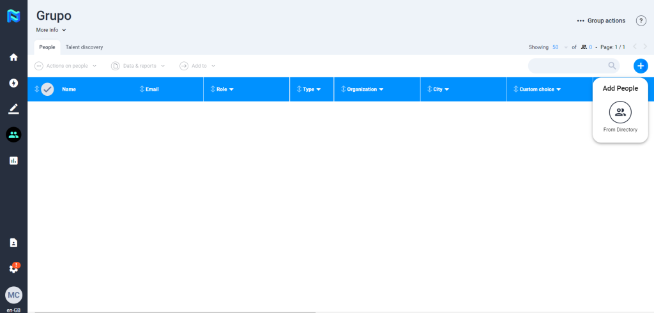Toggle the select-all checkmark in table header
The image size is (654, 313).
tap(47, 89)
